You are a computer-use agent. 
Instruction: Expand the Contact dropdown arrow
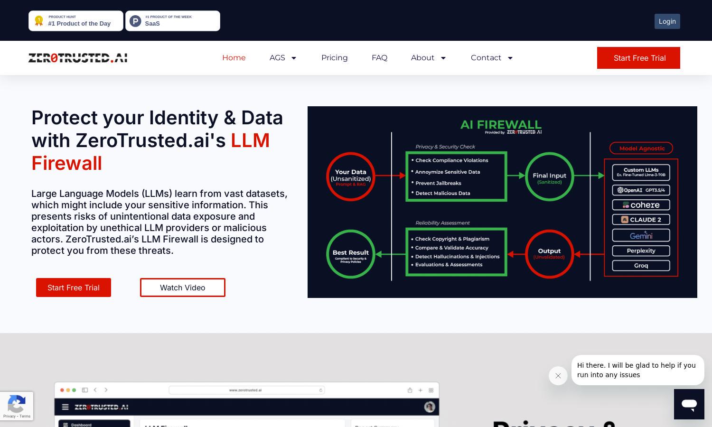point(510,58)
